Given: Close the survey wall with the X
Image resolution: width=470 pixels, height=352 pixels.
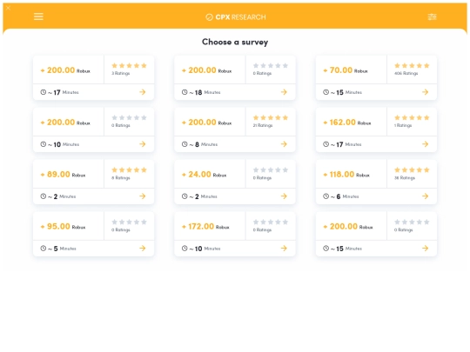Looking at the screenshot, I should pos(8,8).
